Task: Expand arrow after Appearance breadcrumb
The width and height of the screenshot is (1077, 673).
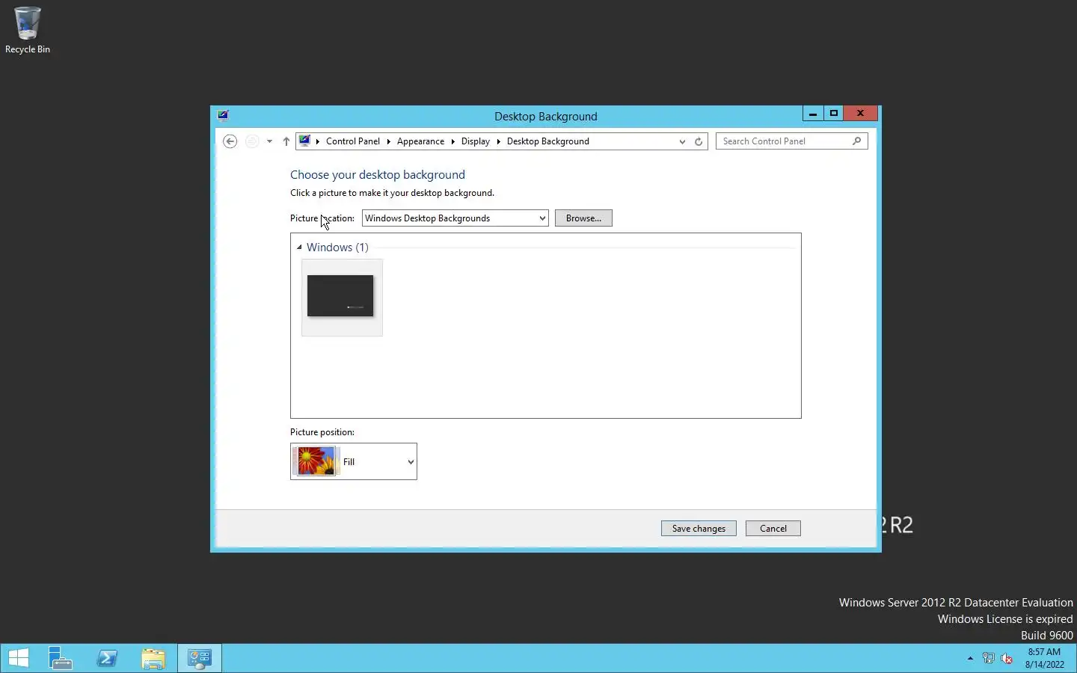Action: coord(453,141)
